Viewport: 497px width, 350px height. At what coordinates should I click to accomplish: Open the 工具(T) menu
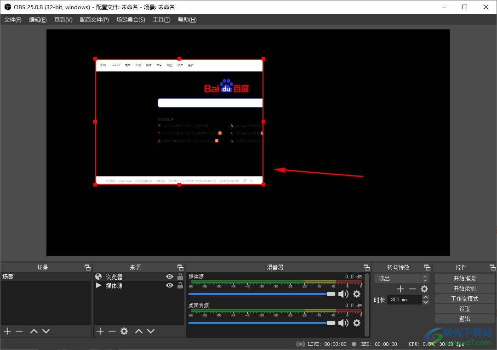click(161, 20)
